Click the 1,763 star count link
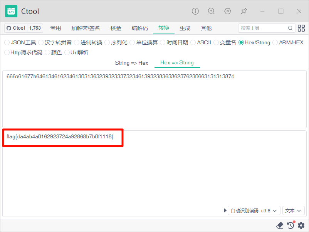Image resolution: width=309 pixels, height=232 pixels. click(x=35, y=28)
